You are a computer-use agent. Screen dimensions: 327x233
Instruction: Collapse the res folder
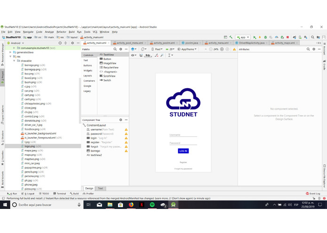click(10, 57)
